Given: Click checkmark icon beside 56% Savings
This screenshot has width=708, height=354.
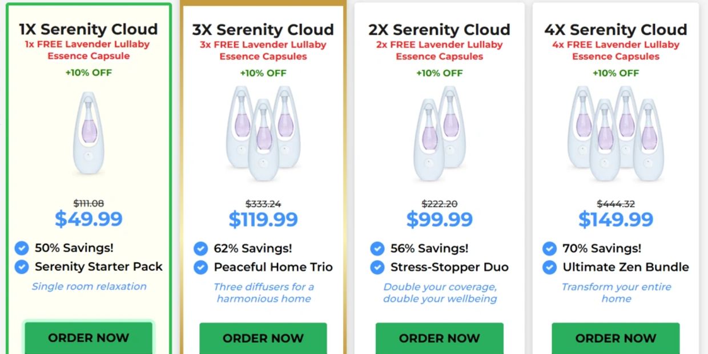Looking at the screenshot, I should [377, 248].
